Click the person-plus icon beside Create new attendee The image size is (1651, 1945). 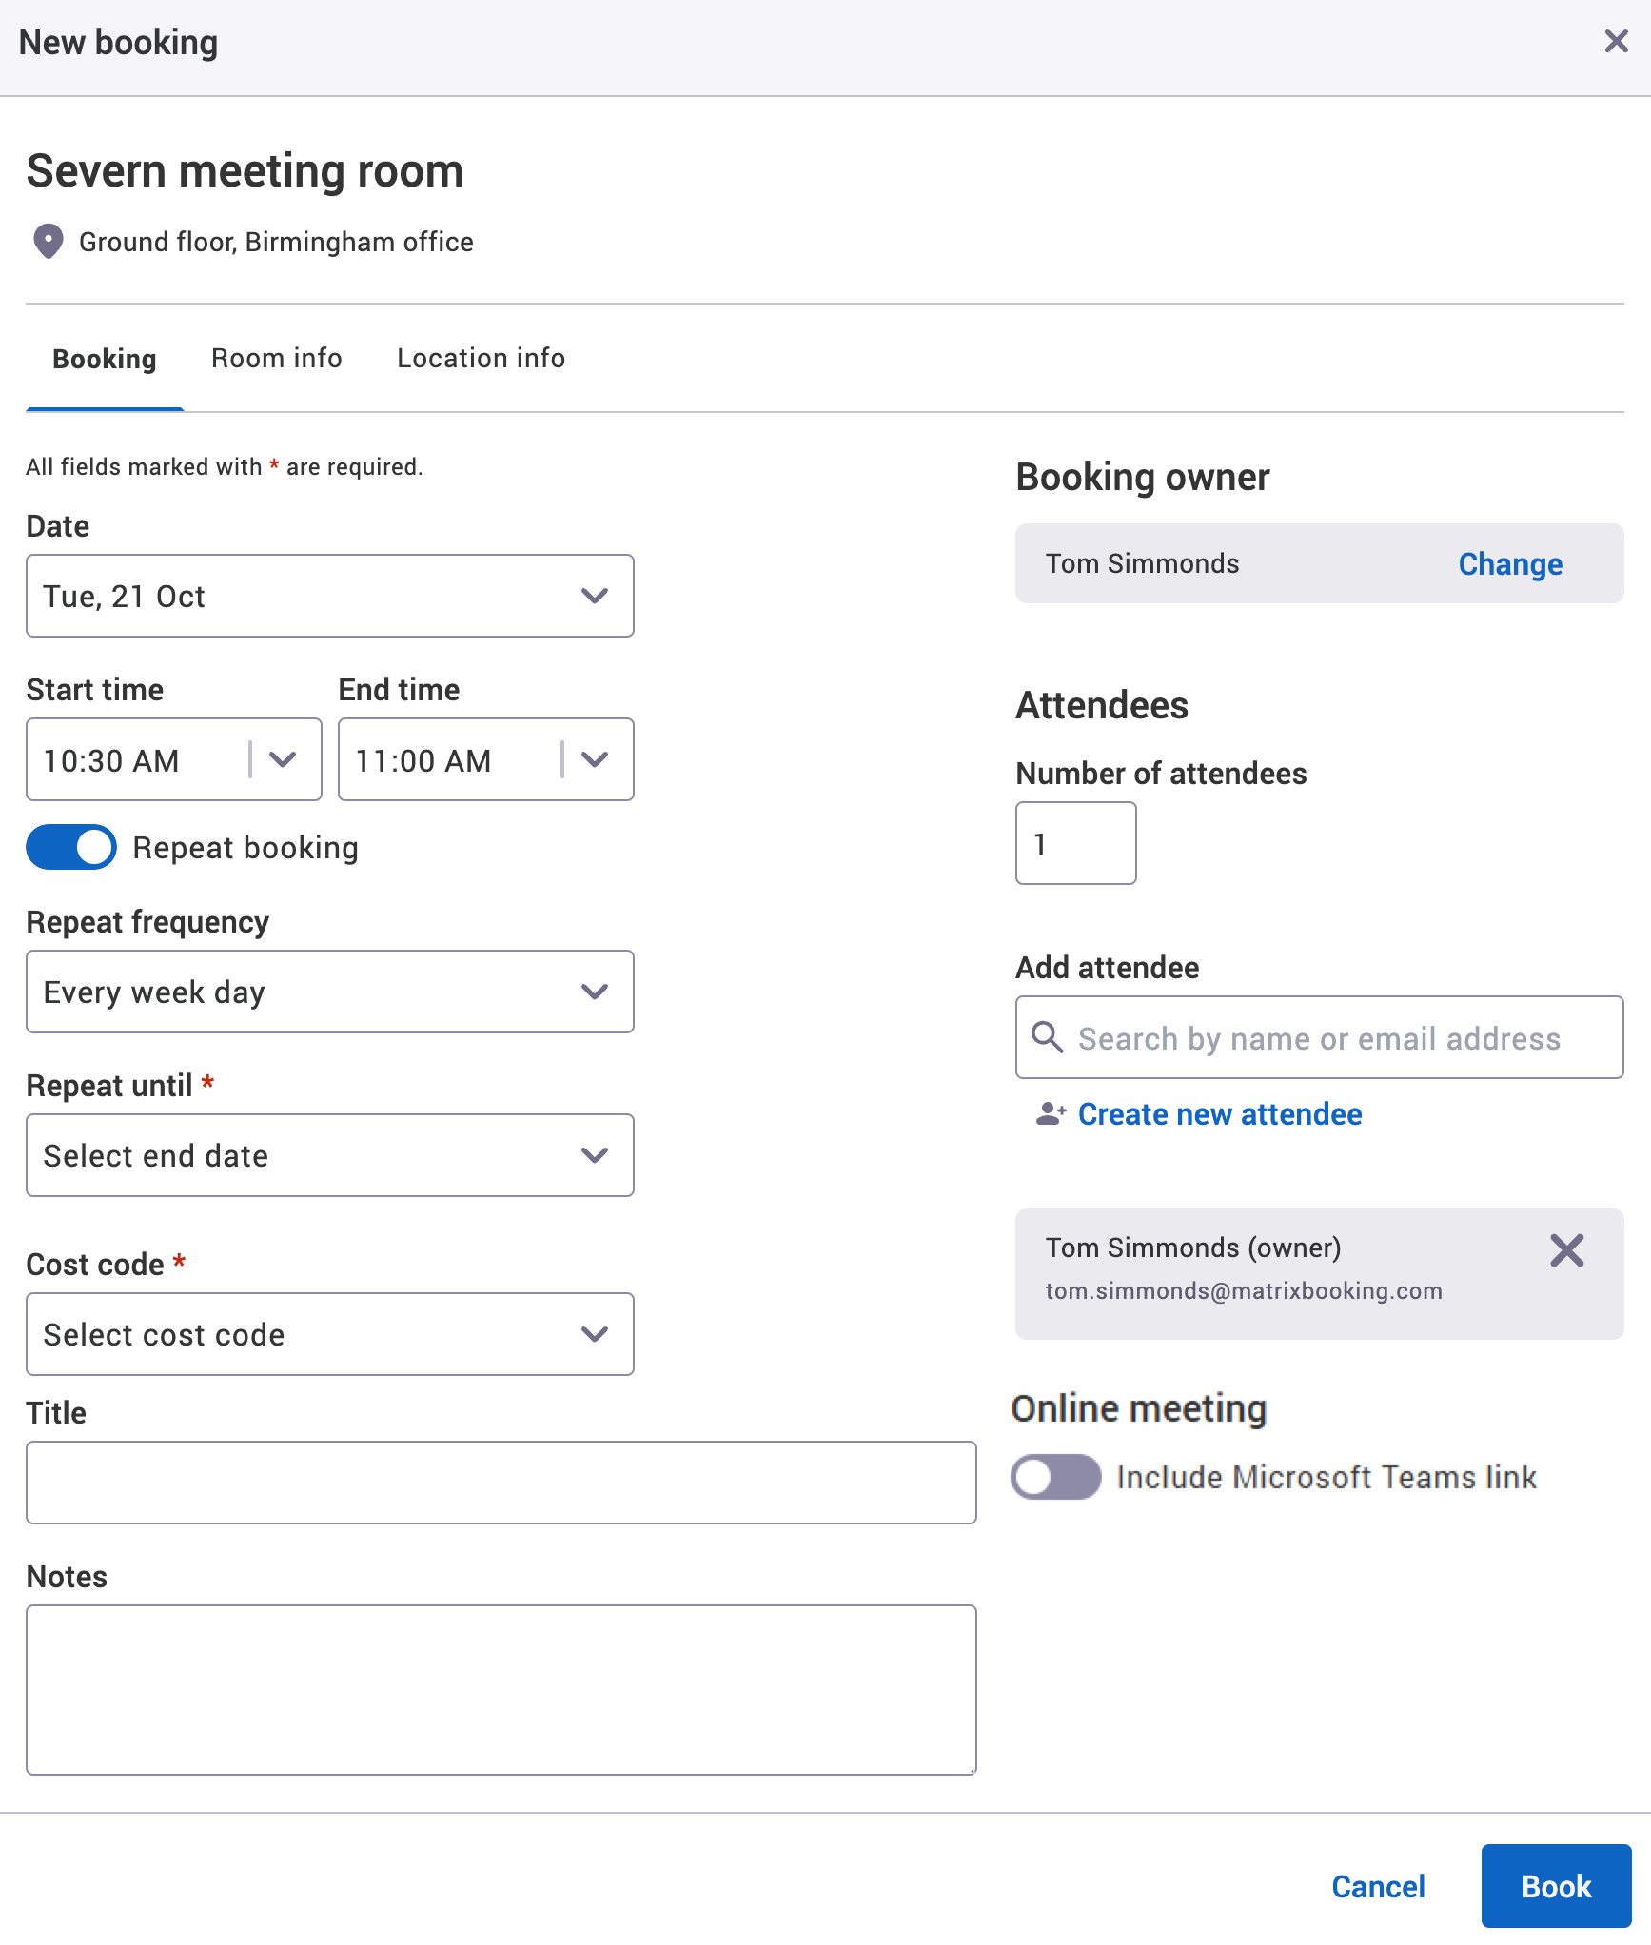[1048, 1114]
